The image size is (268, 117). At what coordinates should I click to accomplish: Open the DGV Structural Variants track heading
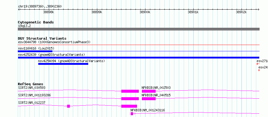[42, 38]
